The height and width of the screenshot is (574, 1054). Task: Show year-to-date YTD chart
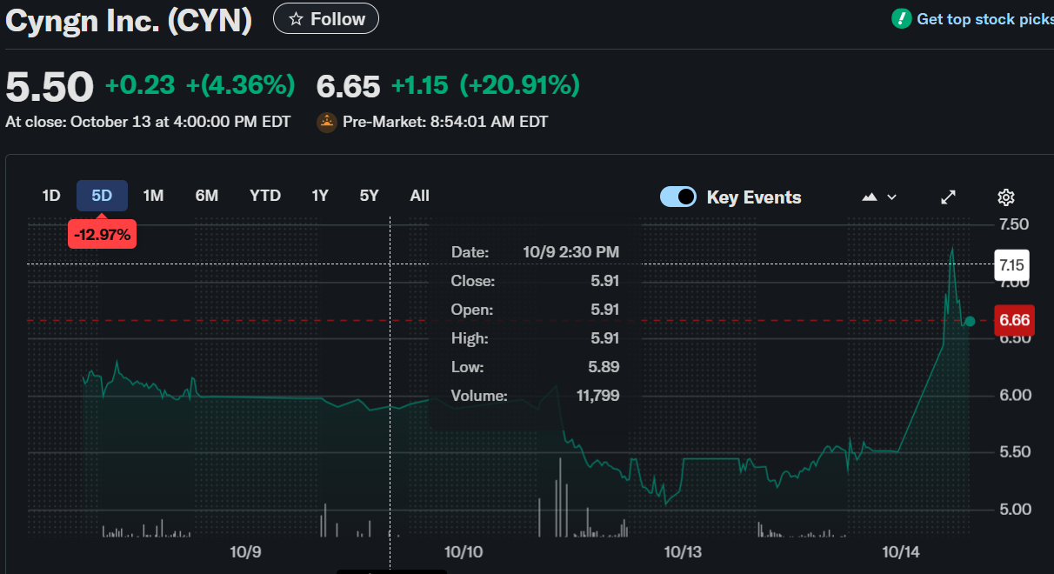(x=265, y=196)
